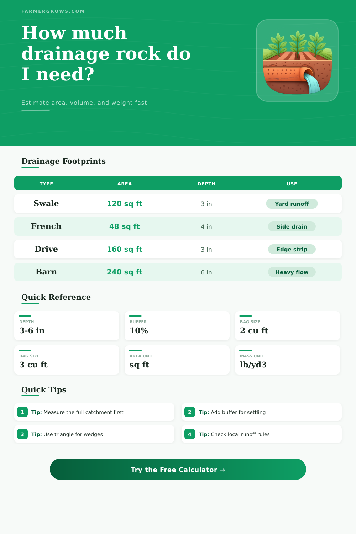Click the 4 in depth value
The width and height of the screenshot is (356, 534).
pos(206,227)
